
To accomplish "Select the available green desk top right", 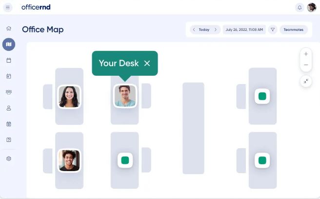I will [x=262, y=96].
